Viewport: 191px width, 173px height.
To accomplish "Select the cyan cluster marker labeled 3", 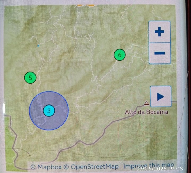I will pos(49,111).
